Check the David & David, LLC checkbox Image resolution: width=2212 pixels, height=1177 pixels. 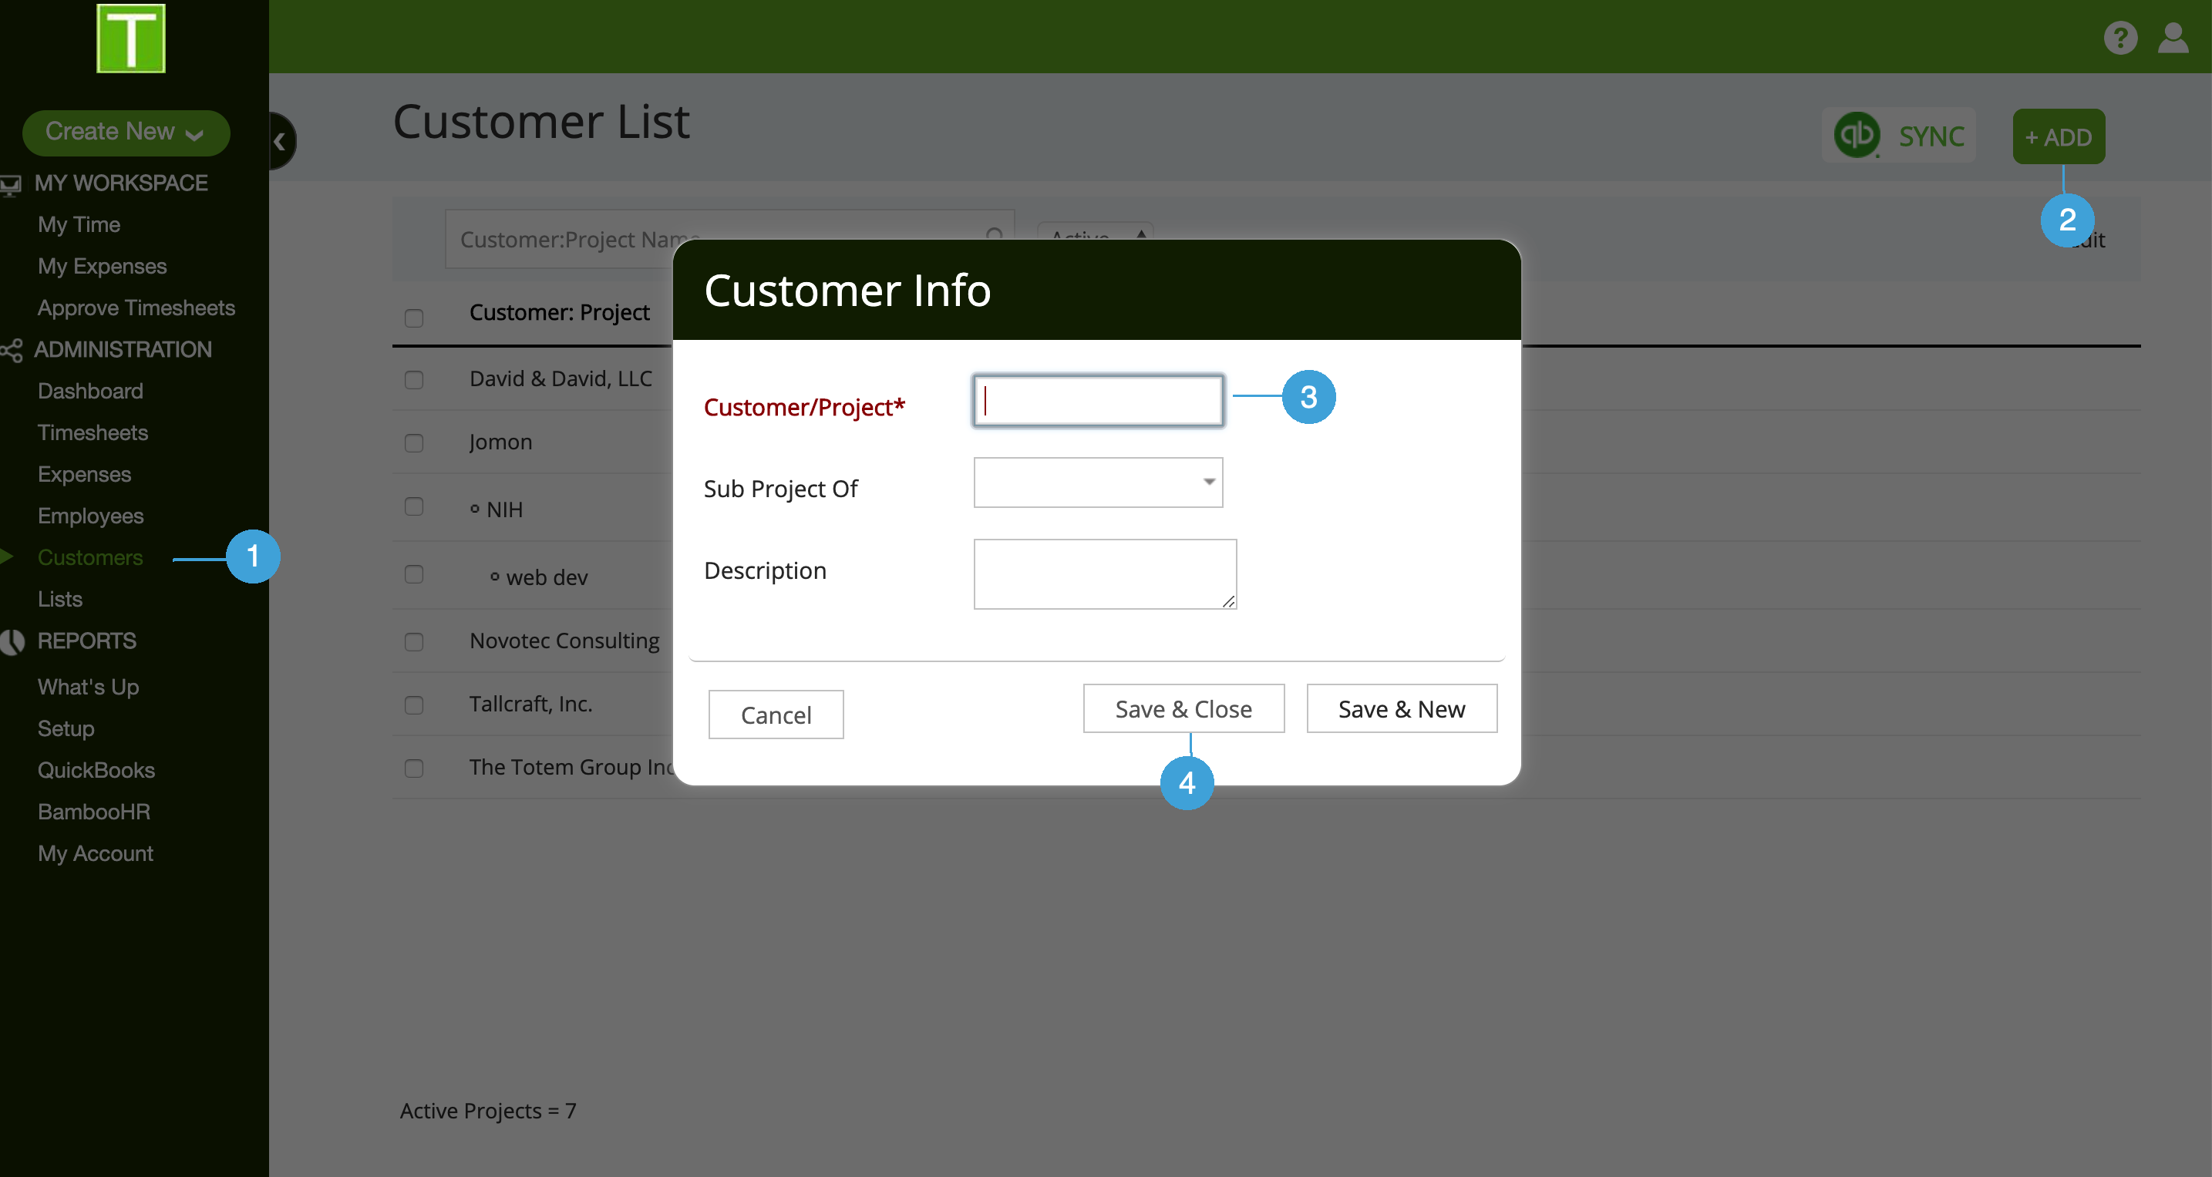(414, 379)
